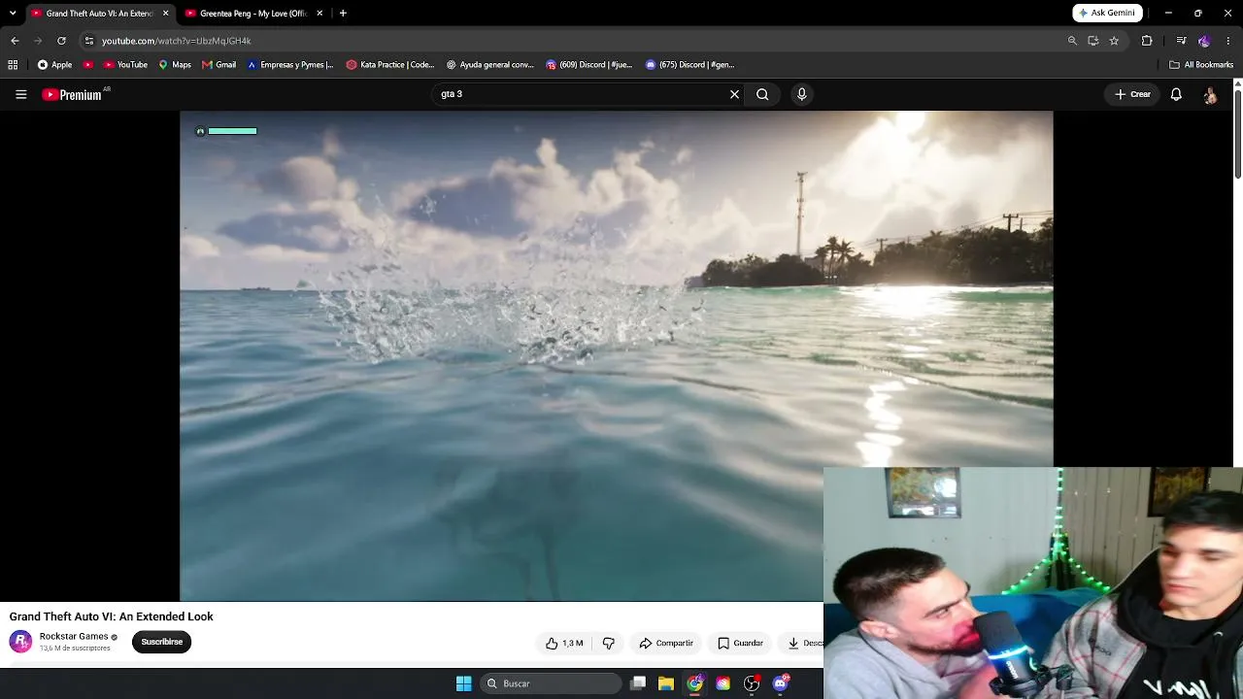Like the video with thumbs up
Image resolution: width=1243 pixels, height=699 pixels.
point(564,643)
